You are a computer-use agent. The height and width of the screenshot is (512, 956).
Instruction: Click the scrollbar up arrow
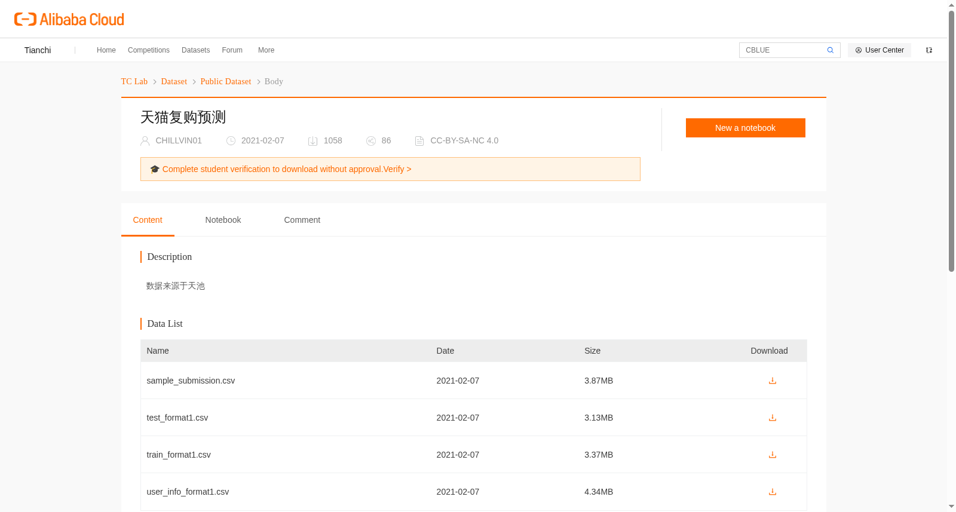[x=952, y=5]
